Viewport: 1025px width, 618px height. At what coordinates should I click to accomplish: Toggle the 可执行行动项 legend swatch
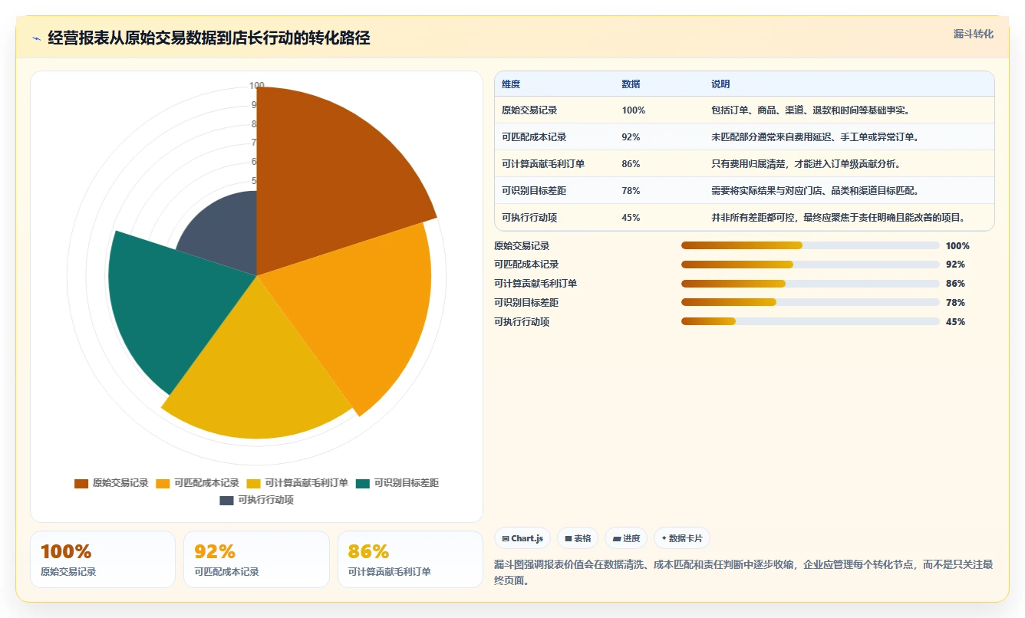[x=226, y=500]
